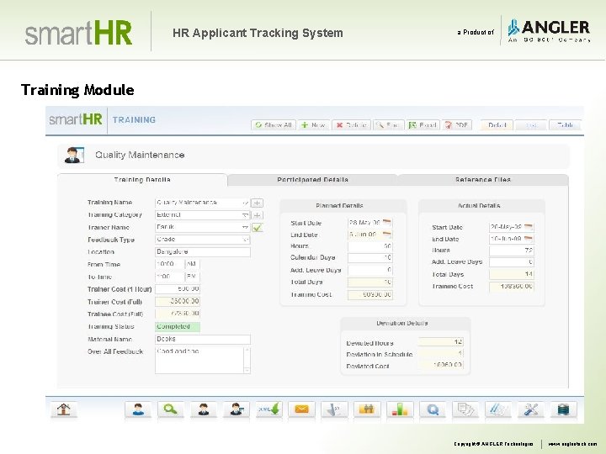This screenshot has width=606, height=454.
Task: Click the Over All Feedback text area
Action: pos(199,360)
